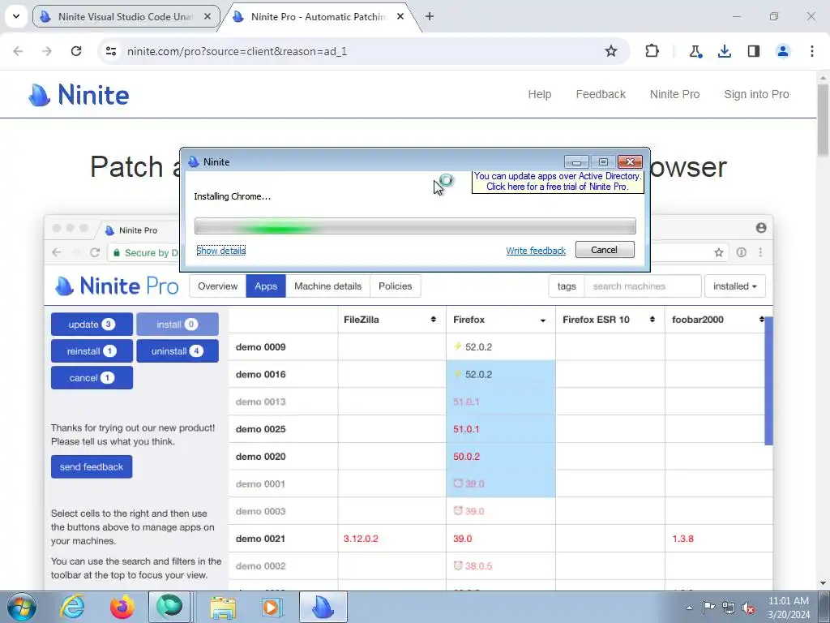This screenshot has width=830, height=623.
Task: Open the installed filter dropdown
Action: click(734, 286)
